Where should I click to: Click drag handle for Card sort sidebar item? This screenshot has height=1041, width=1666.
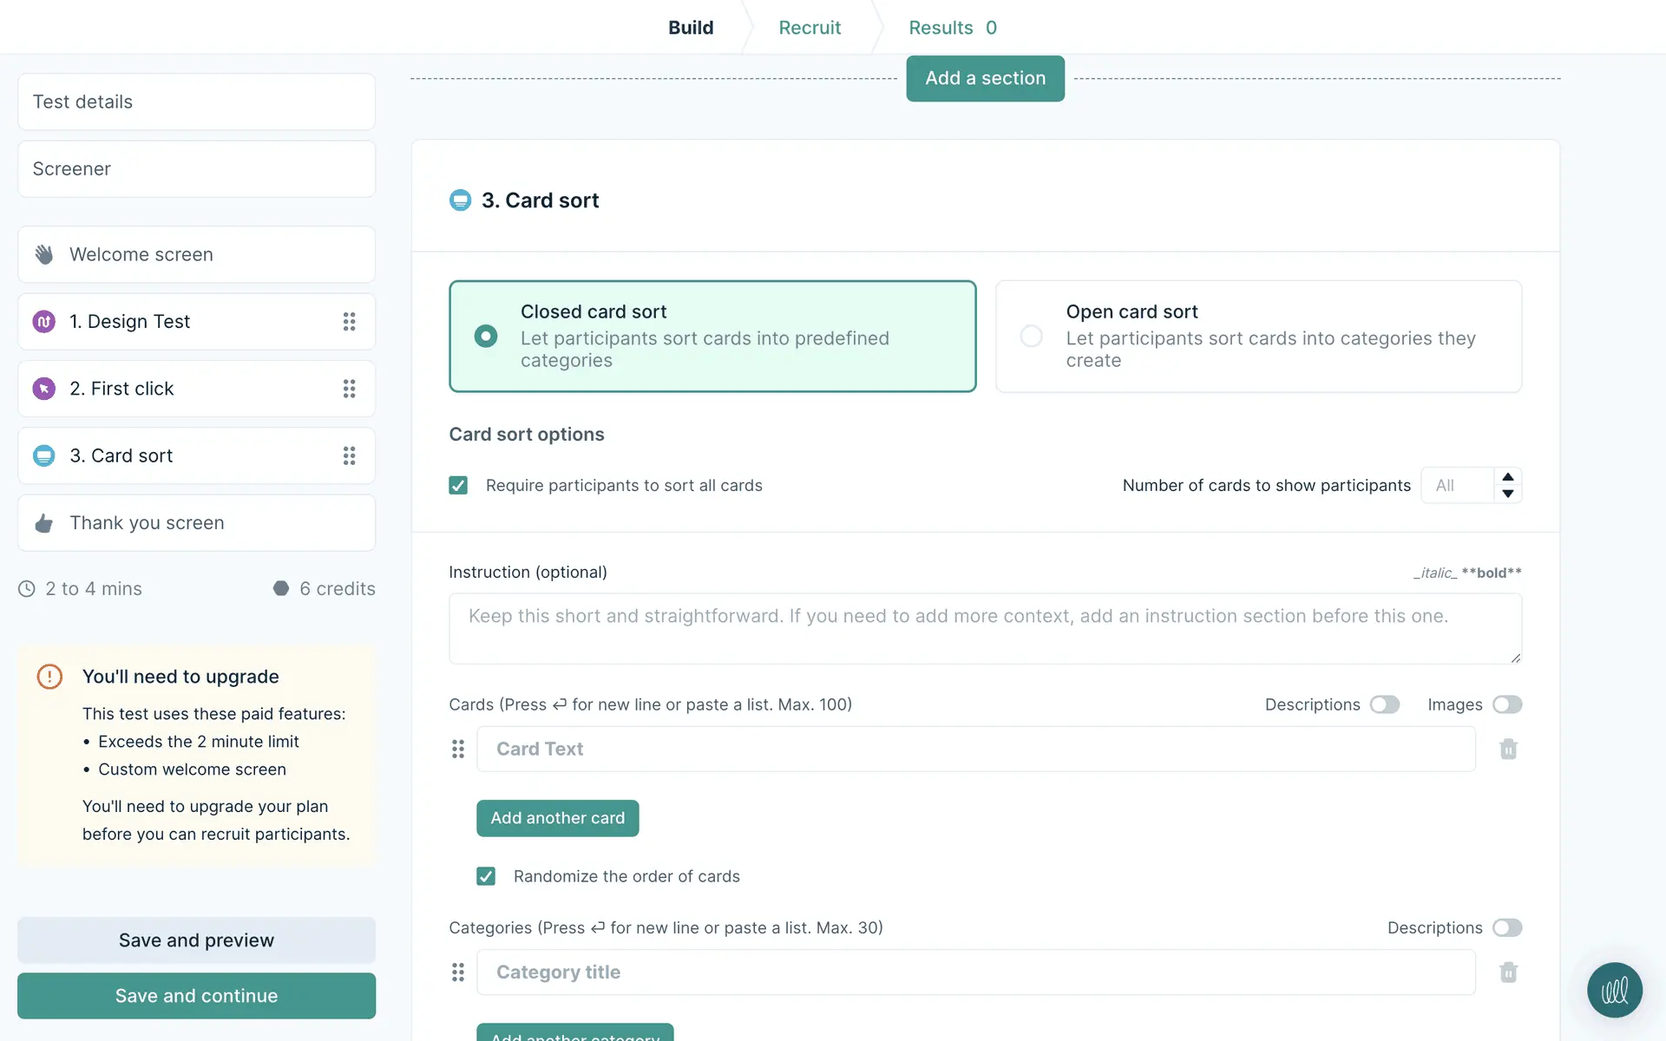[349, 455]
